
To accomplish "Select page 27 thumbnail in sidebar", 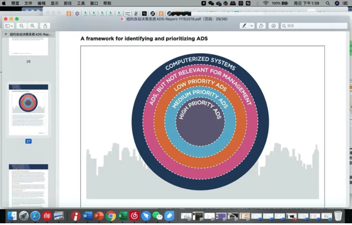I will (x=28, y=110).
